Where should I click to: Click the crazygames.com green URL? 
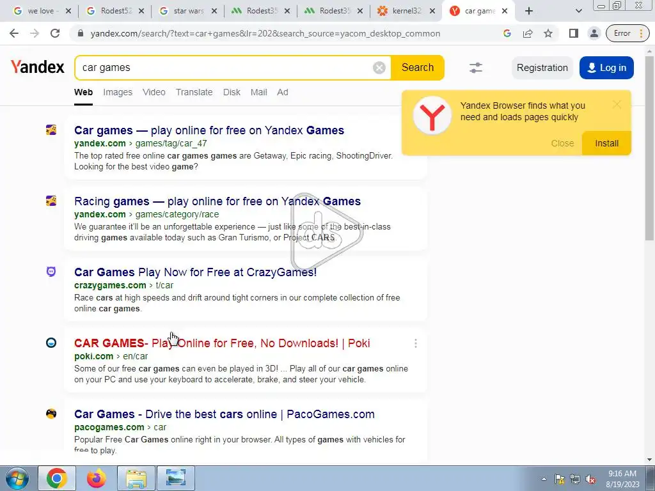tap(110, 285)
